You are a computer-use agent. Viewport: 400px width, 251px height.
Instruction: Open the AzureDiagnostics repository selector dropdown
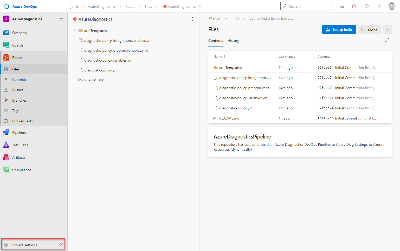182,6
